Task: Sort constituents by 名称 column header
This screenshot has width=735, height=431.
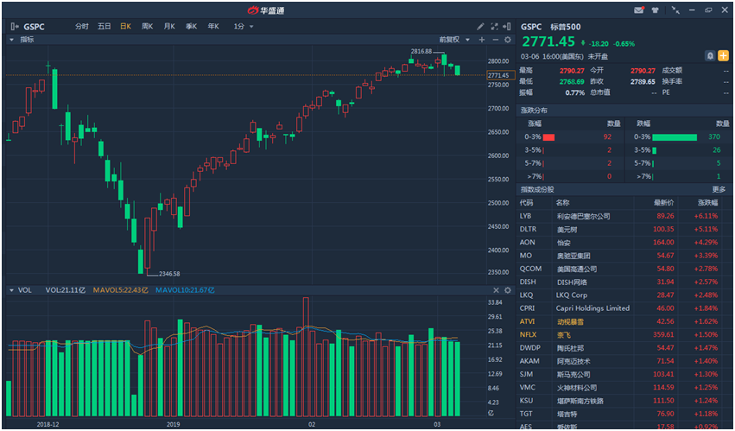Action: pos(562,203)
